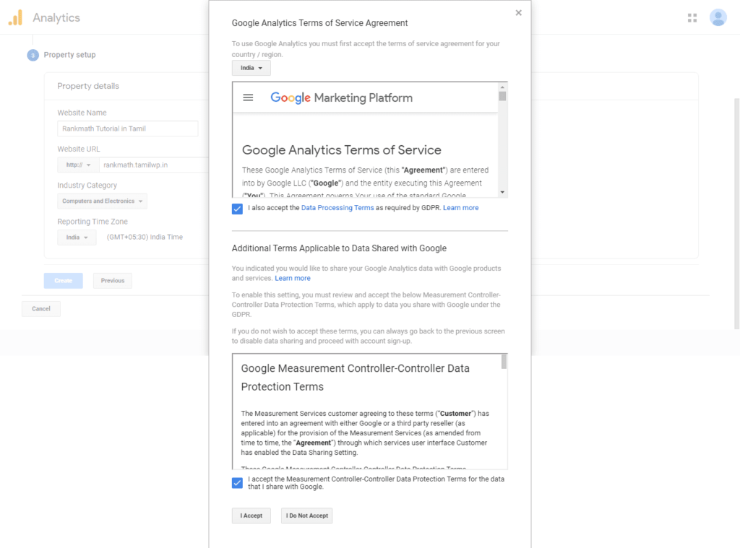The height and width of the screenshot is (548, 740).
Task: Uncheck the Data Processing Terms GDPR checkbox
Action: click(237, 209)
